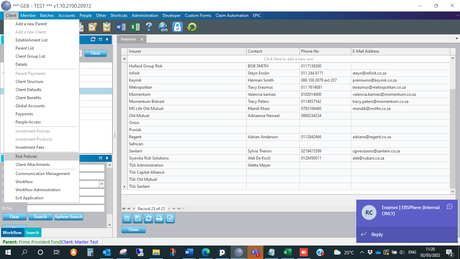Click the green refresh arrow toolbar icon
Viewport: 460px width, 259px height.
coord(192,27)
